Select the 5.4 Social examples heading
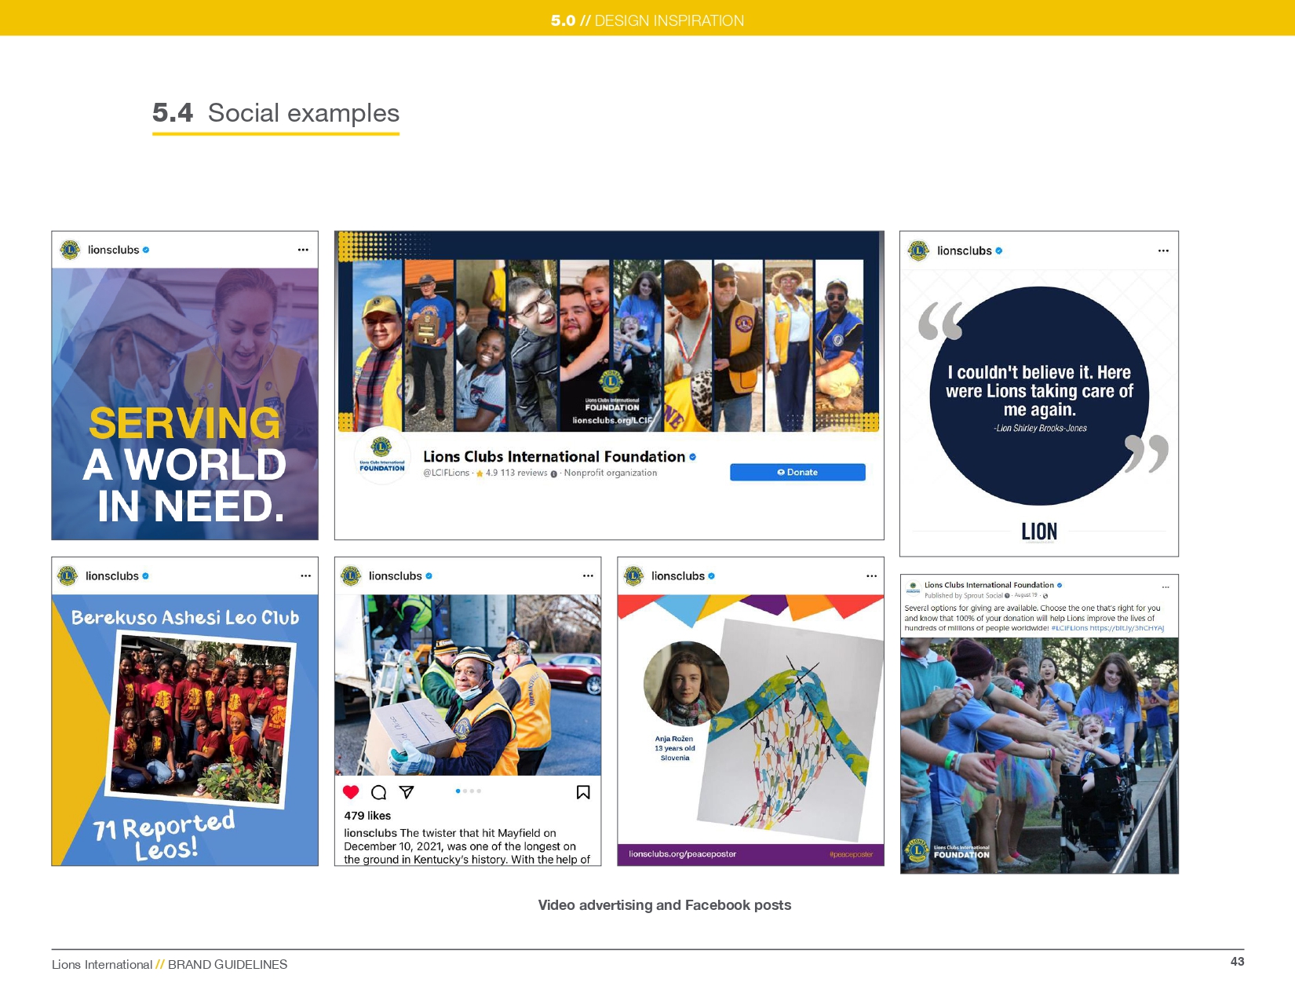The width and height of the screenshot is (1295, 1001). pyautogui.click(x=276, y=113)
